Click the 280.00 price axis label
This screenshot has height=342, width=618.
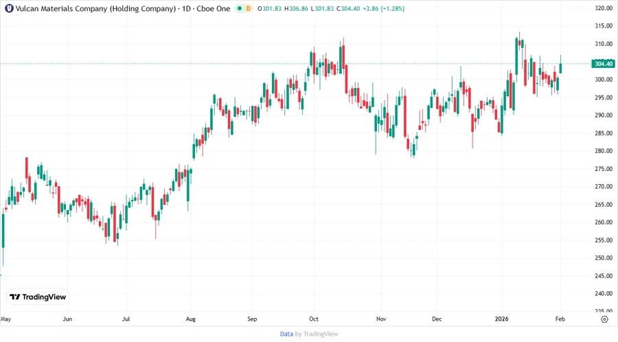[x=604, y=150]
